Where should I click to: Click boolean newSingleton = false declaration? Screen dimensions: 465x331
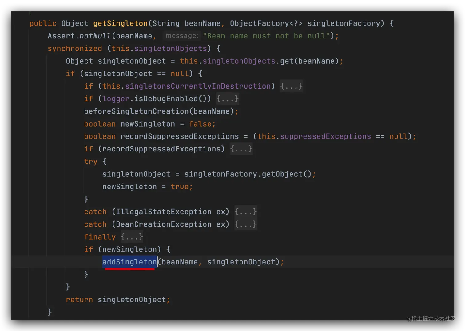pyautogui.click(x=150, y=124)
